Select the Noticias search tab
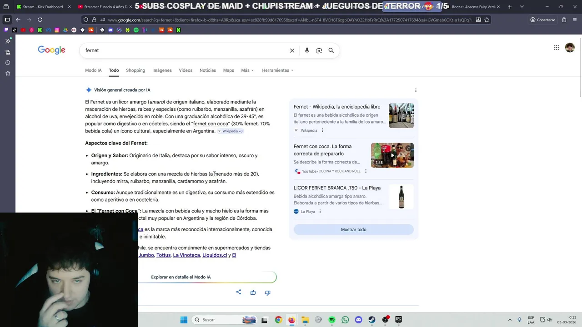582x327 pixels. tap(208, 70)
